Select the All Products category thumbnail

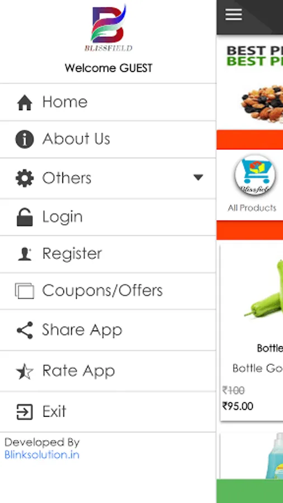click(x=255, y=175)
